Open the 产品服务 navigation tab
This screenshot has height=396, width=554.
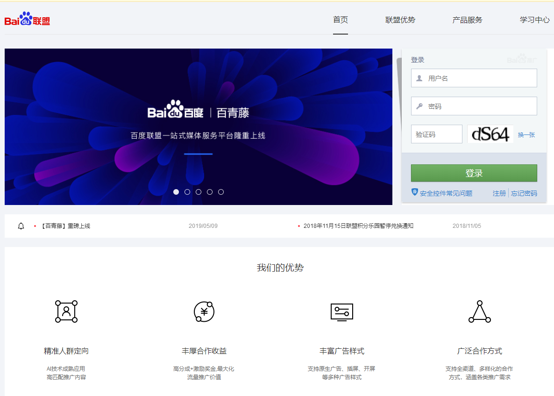tap(468, 20)
